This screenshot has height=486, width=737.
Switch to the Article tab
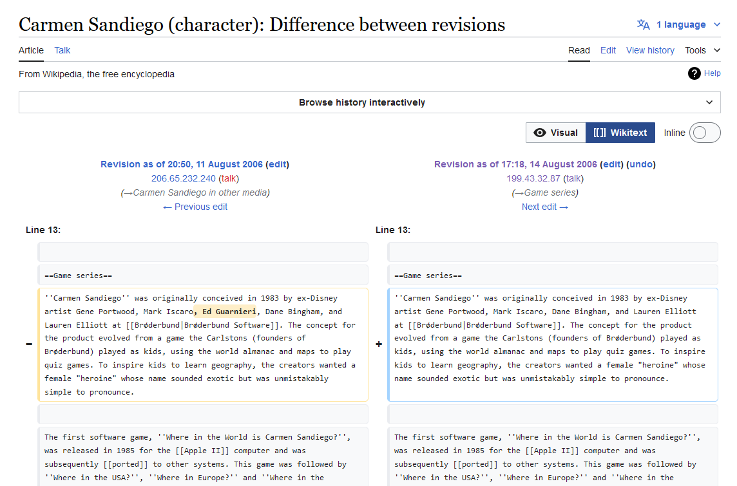(x=31, y=50)
